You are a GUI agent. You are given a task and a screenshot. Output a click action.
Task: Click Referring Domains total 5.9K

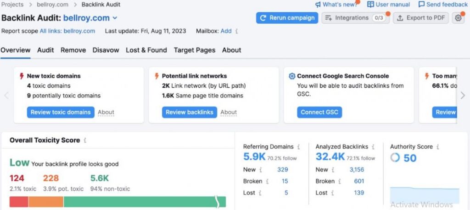(x=254, y=157)
